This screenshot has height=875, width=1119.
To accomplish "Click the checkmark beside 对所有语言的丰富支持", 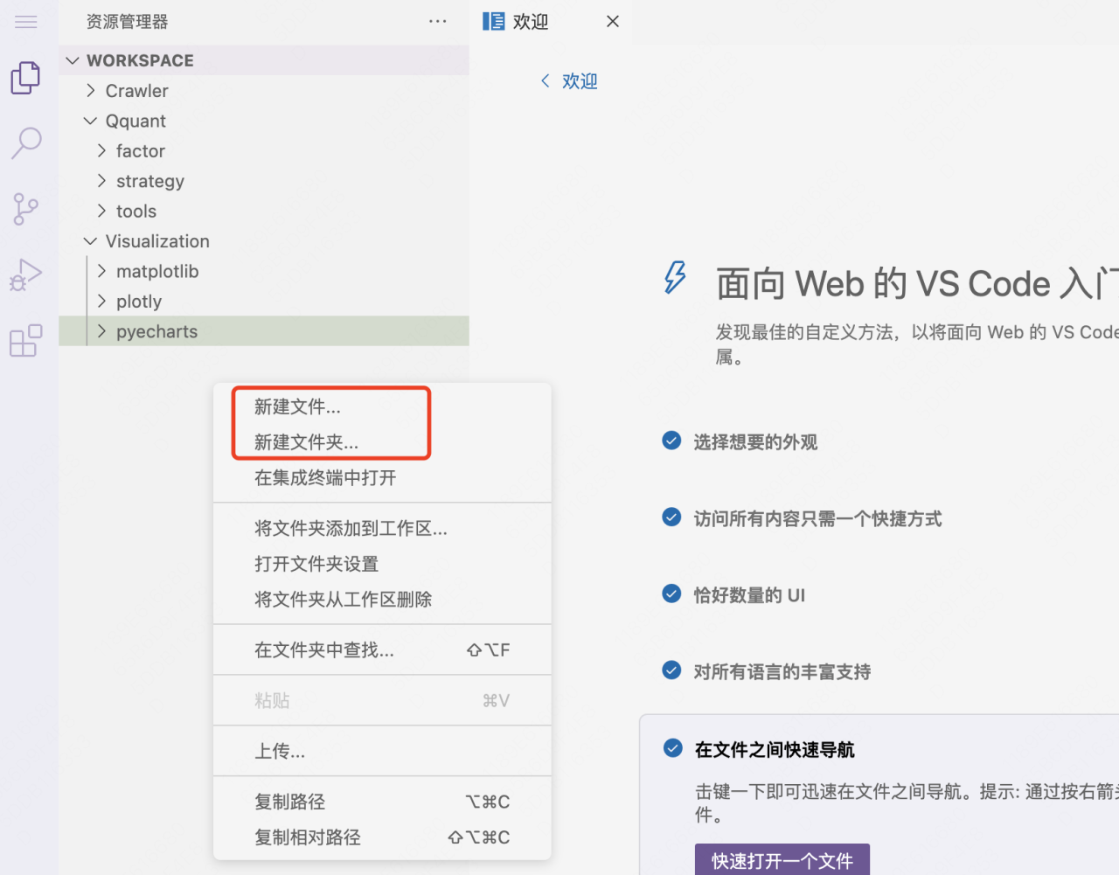I will point(671,670).
